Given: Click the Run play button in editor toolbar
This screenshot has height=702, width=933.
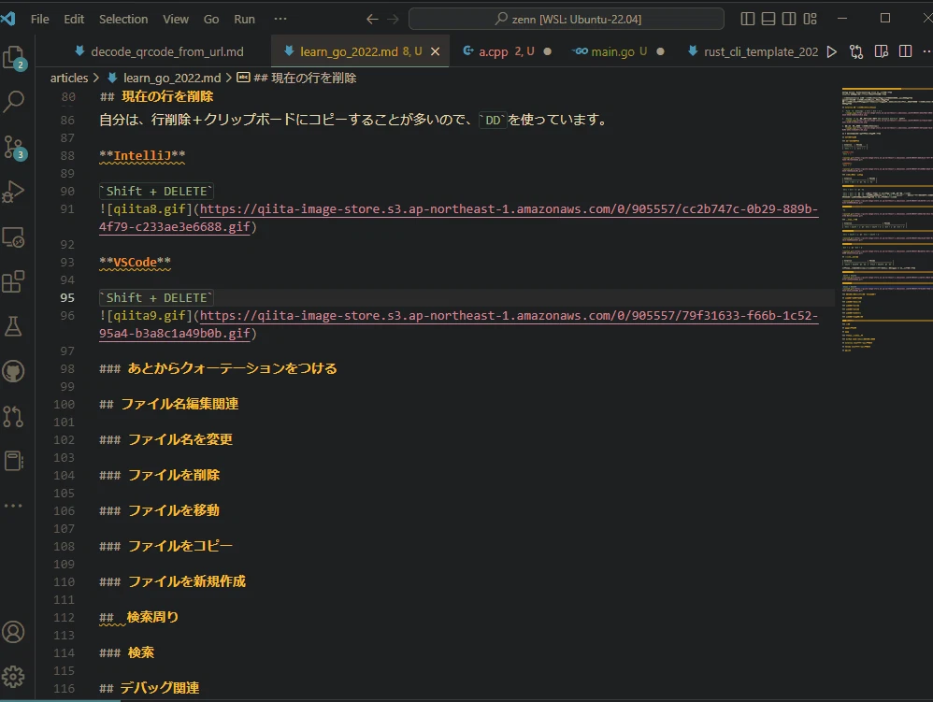Looking at the screenshot, I should 832,51.
